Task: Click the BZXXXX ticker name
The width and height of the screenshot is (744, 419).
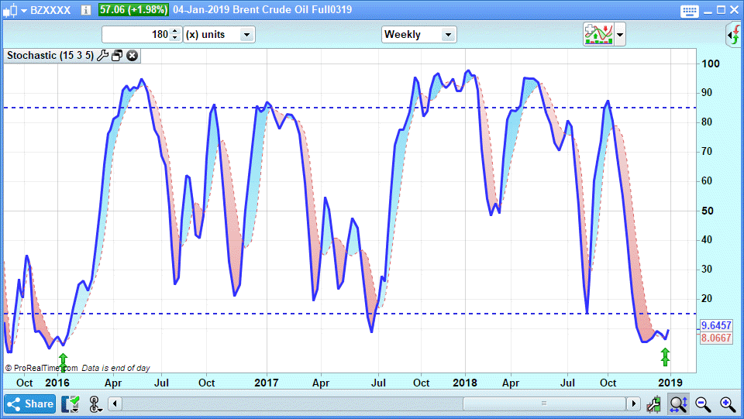Action: tap(50, 10)
